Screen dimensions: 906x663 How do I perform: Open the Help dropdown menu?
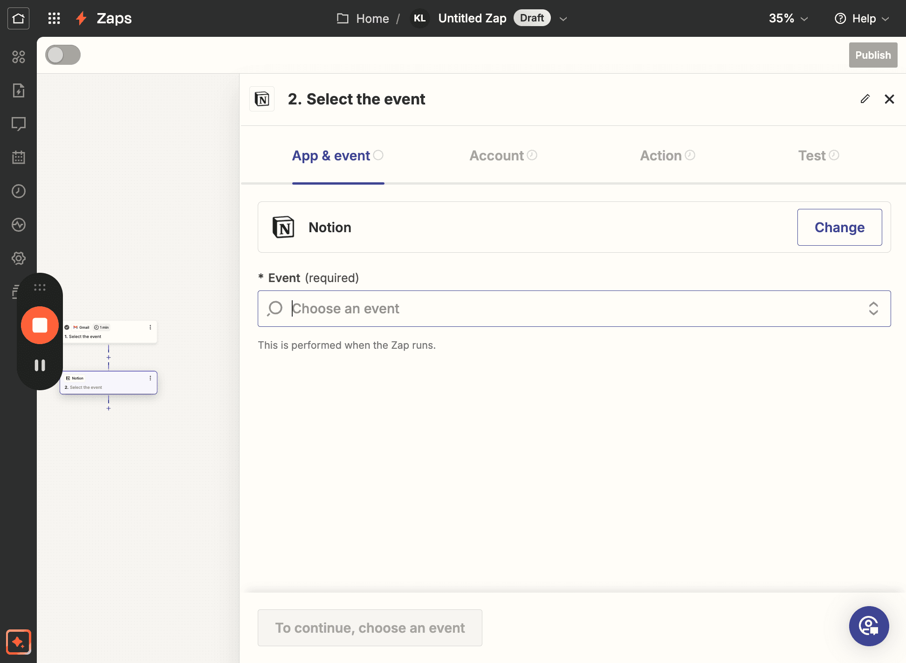tap(862, 18)
